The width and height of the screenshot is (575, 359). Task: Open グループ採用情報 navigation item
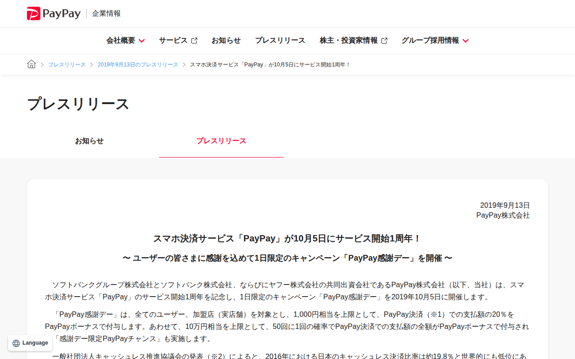point(435,40)
